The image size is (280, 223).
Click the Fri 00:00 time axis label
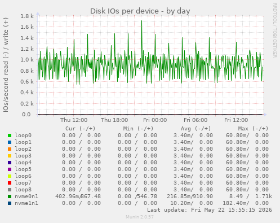click(155, 120)
